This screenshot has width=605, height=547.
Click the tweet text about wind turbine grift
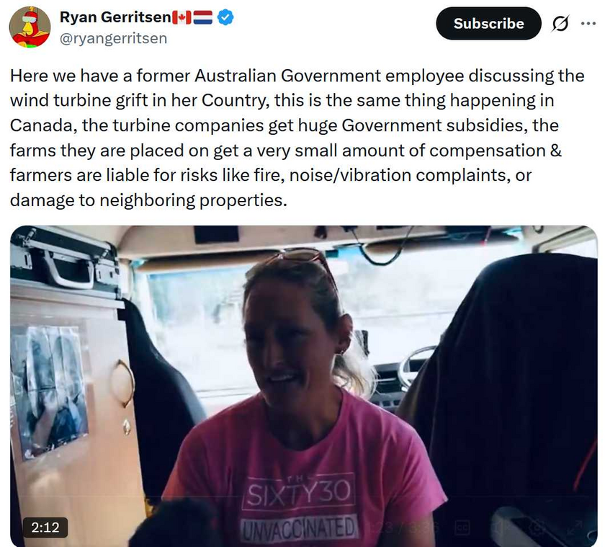click(297, 138)
